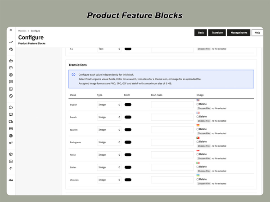Focus the Icon class field for French

(x=172, y=117)
